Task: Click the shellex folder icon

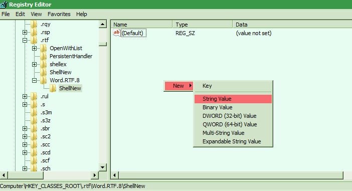Action: (x=44, y=64)
